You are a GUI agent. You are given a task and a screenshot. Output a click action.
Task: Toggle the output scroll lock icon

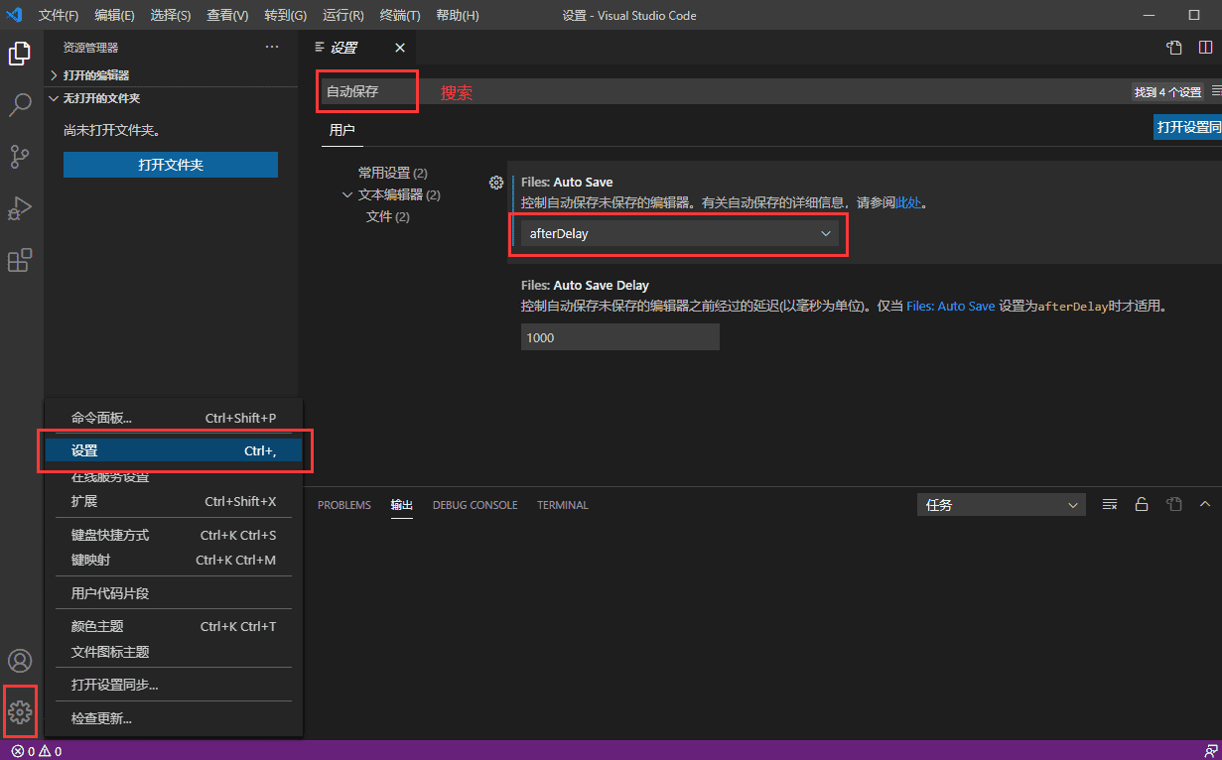1142,505
